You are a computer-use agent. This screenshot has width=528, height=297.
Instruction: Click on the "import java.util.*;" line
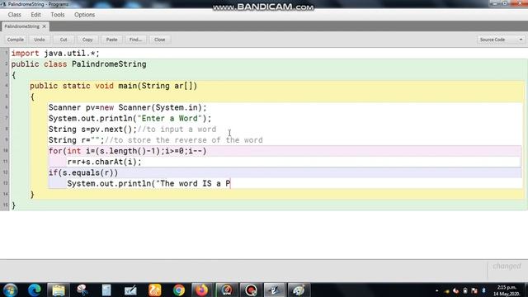pyautogui.click(x=55, y=53)
